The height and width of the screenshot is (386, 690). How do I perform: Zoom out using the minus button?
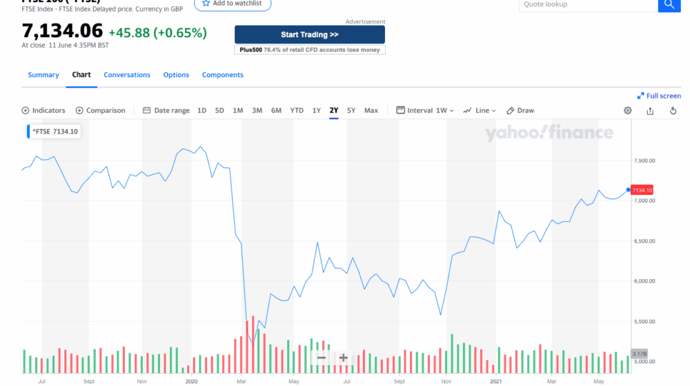[322, 358]
